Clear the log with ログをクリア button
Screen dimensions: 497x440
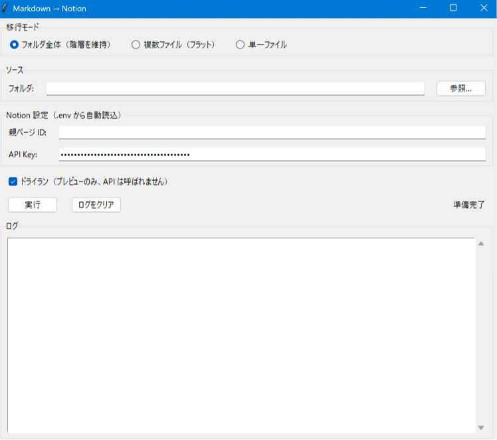[96, 205]
